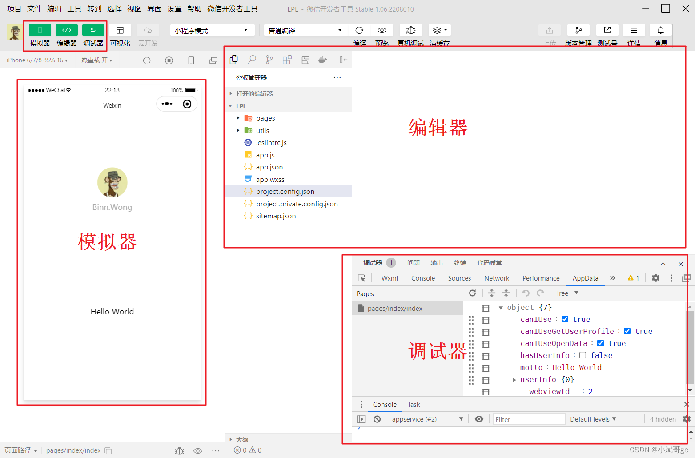695x458 pixels.
Task: Switch to the Network tab in debugger
Action: pos(496,278)
